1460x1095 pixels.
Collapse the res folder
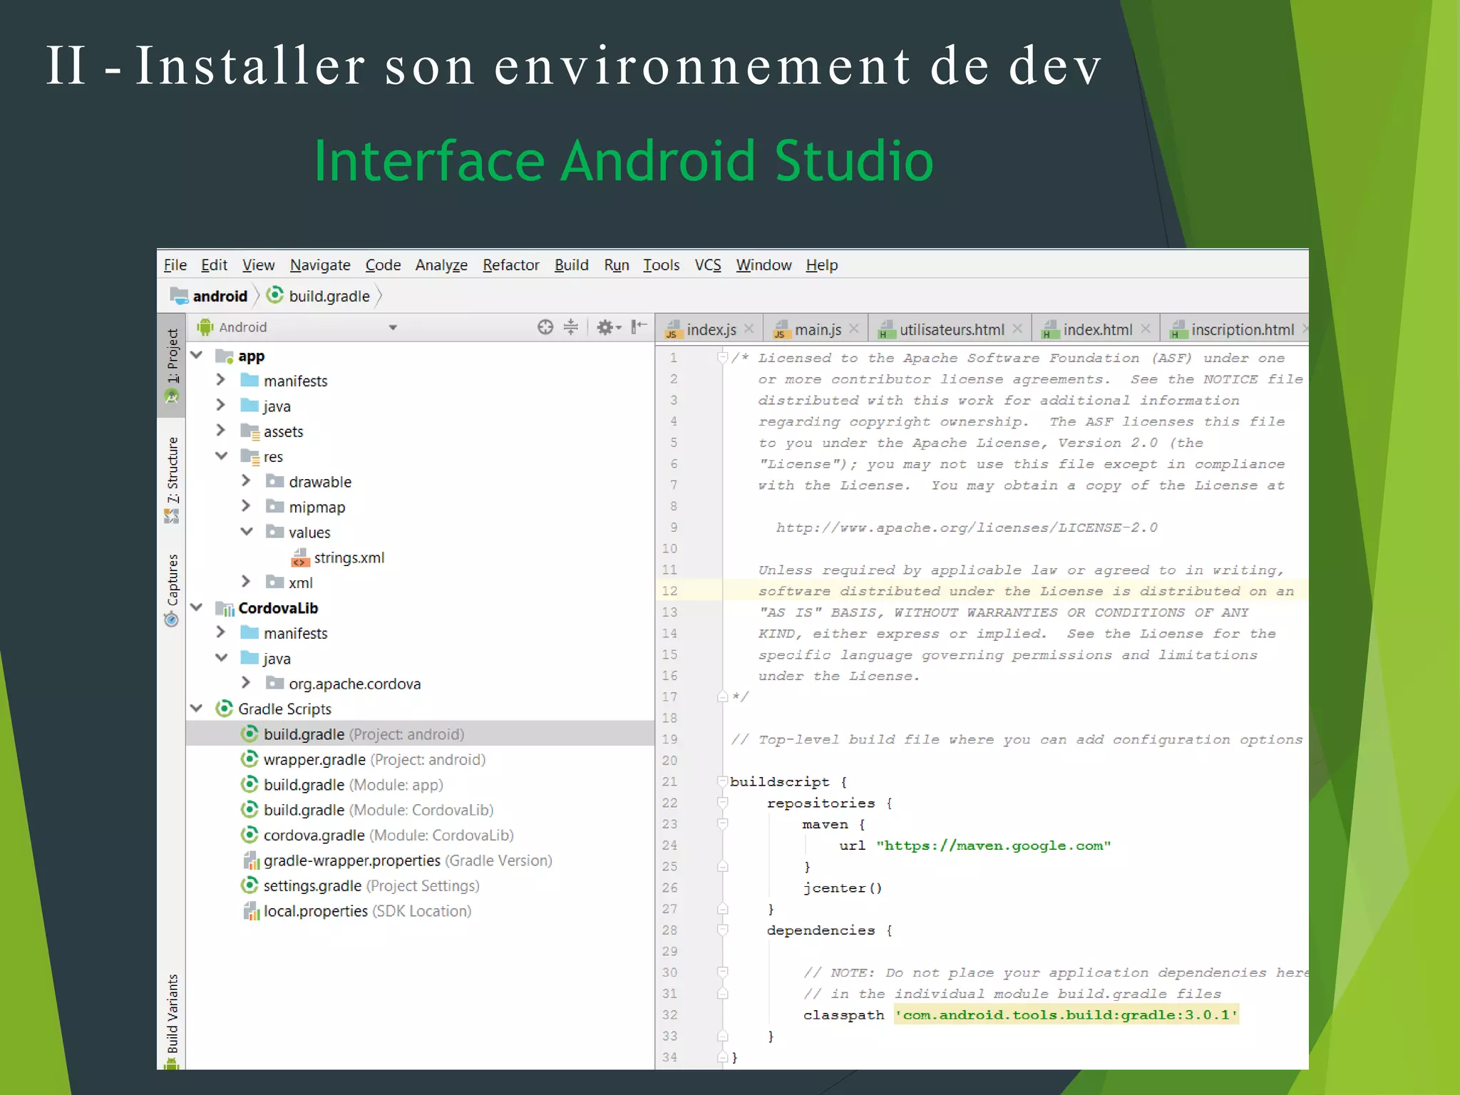(222, 456)
